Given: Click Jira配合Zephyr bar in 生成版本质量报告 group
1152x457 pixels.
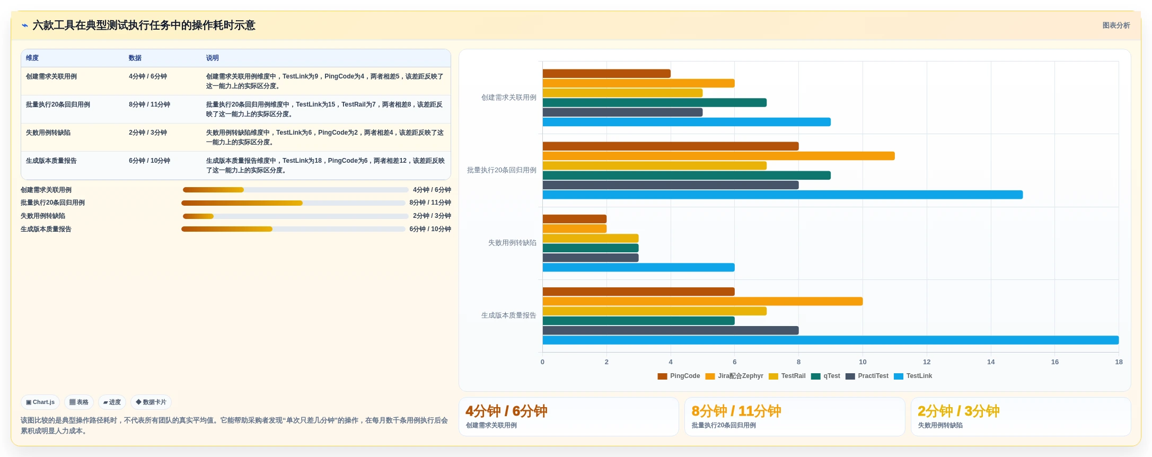Looking at the screenshot, I should pyautogui.click(x=702, y=302).
